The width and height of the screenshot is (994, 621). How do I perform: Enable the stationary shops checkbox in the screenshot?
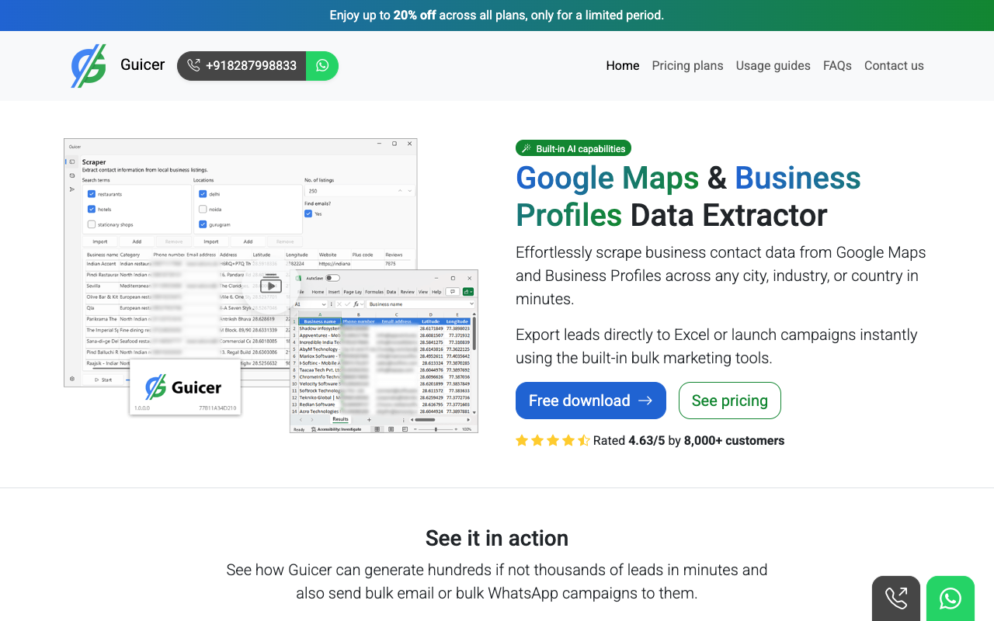[92, 224]
